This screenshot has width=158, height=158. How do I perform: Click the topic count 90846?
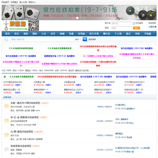point(100,107)
